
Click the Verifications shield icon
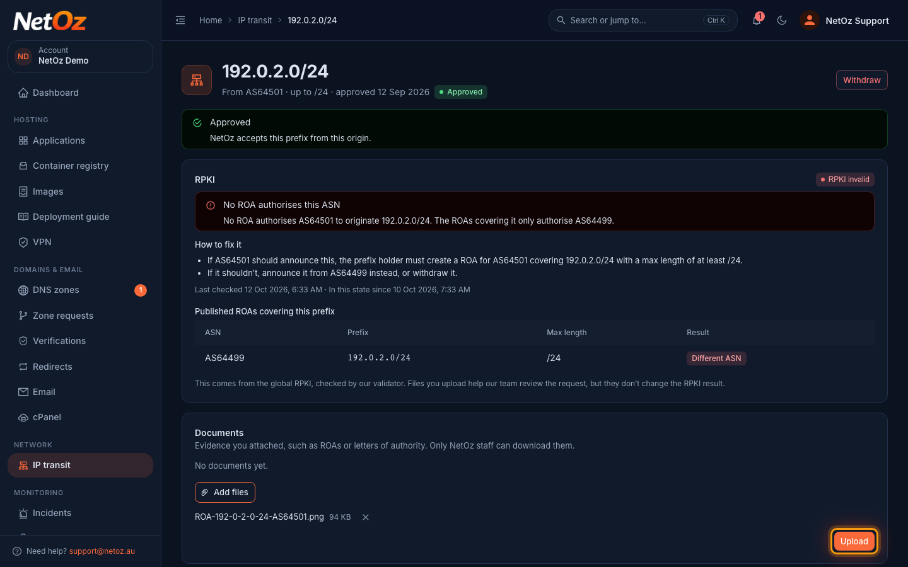pyautogui.click(x=23, y=341)
